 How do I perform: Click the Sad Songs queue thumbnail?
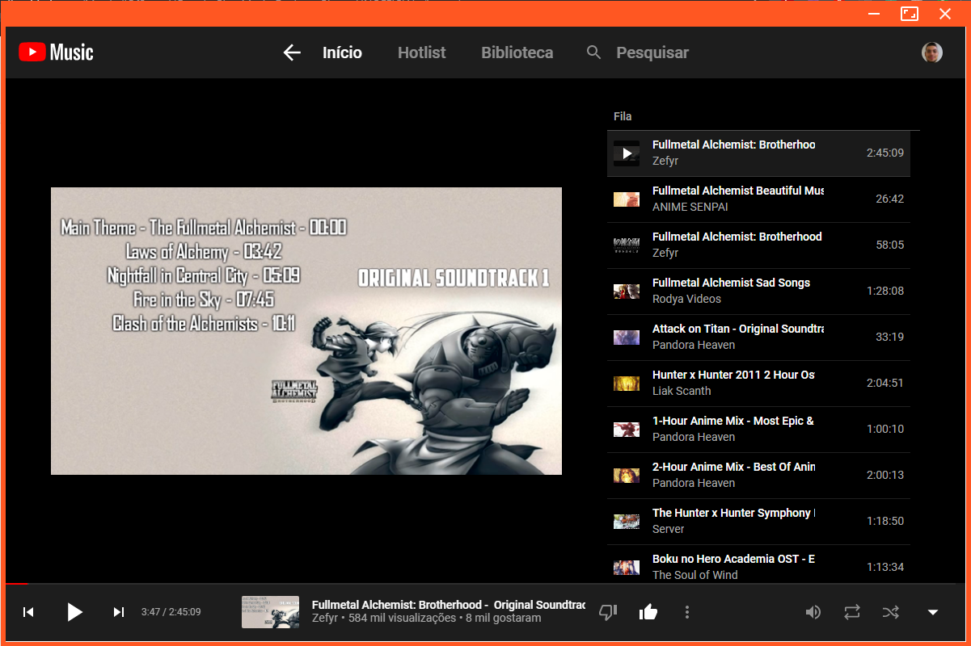pyautogui.click(x=627, y=292)
